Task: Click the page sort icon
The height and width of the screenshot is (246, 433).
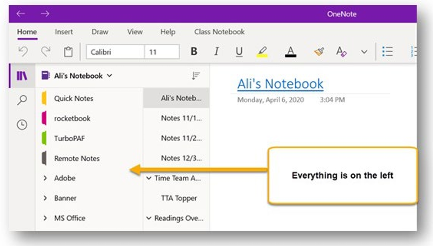Action: coord(195,76)
